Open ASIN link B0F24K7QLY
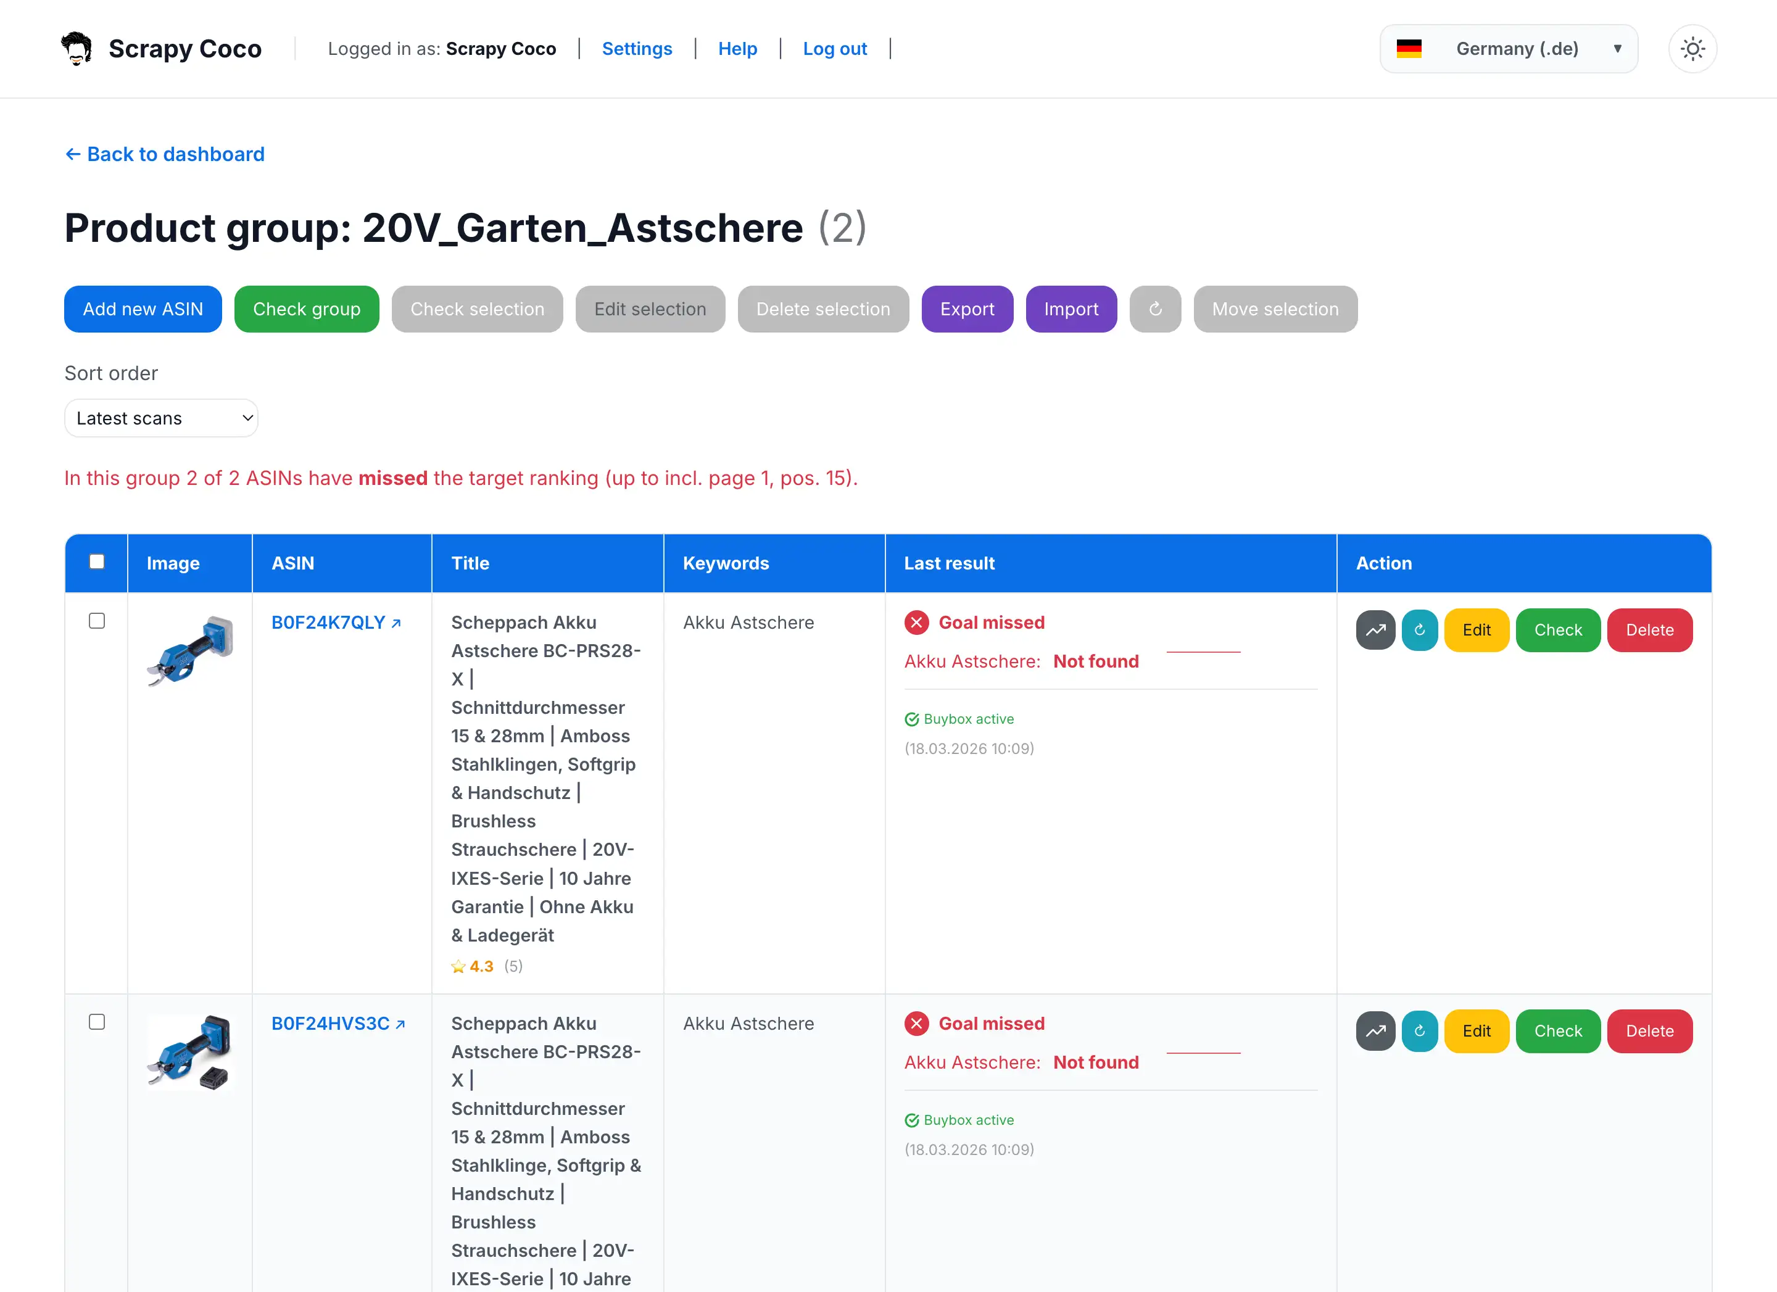 (336, 623)
